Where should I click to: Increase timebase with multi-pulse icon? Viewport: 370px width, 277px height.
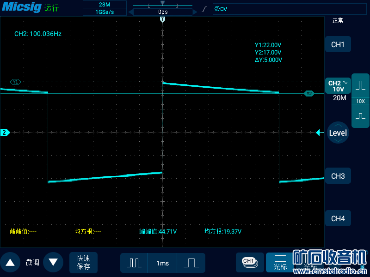pyautogui.click(x=134, y=263)
